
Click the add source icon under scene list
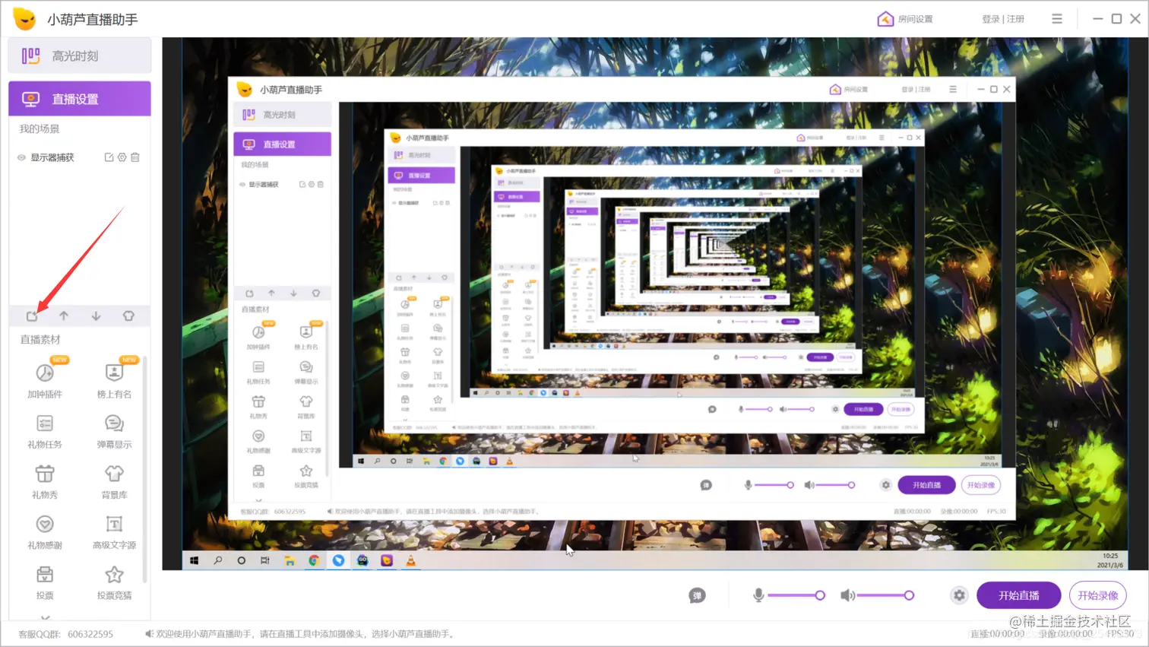[x=32, y=316]
